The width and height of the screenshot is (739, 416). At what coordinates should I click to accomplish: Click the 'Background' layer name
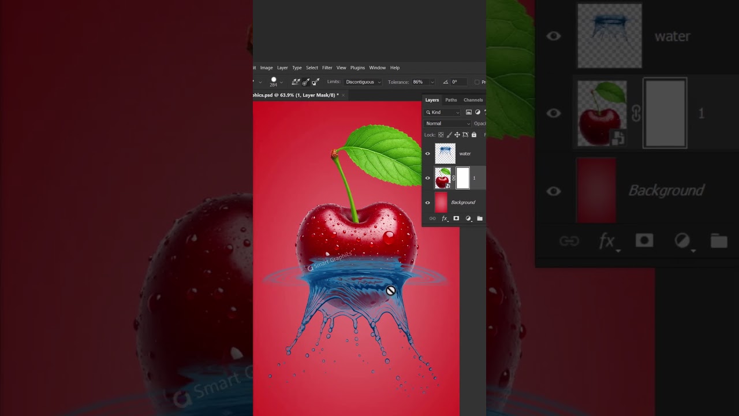(463, 202)
